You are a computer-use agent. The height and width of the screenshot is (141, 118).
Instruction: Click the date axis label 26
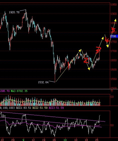pos(54,140)
